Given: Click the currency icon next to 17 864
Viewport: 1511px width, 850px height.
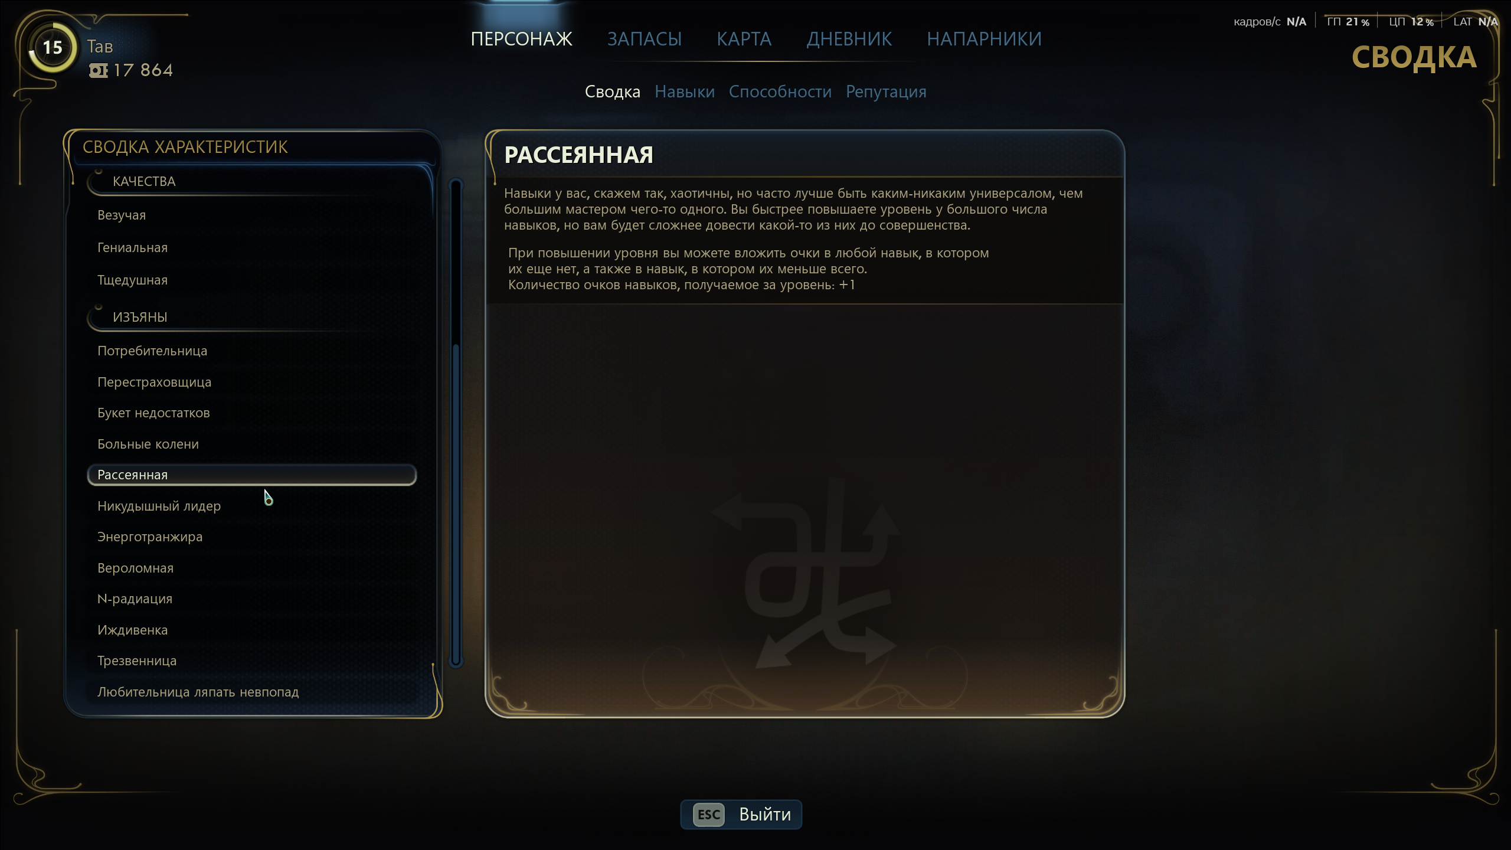Looking at the screenshot, I should (x=99, y=71).
